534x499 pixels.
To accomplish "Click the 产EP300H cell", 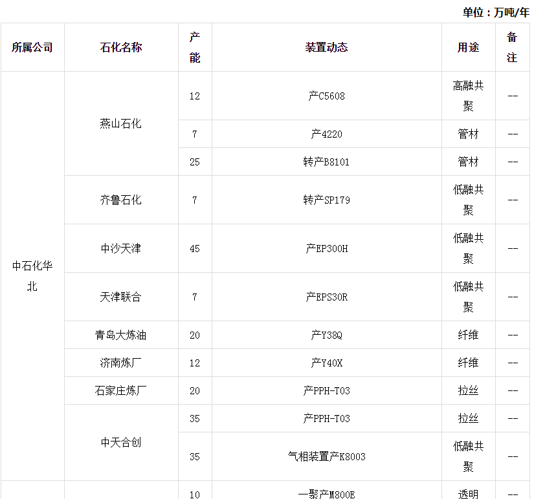I will point(327,249).
